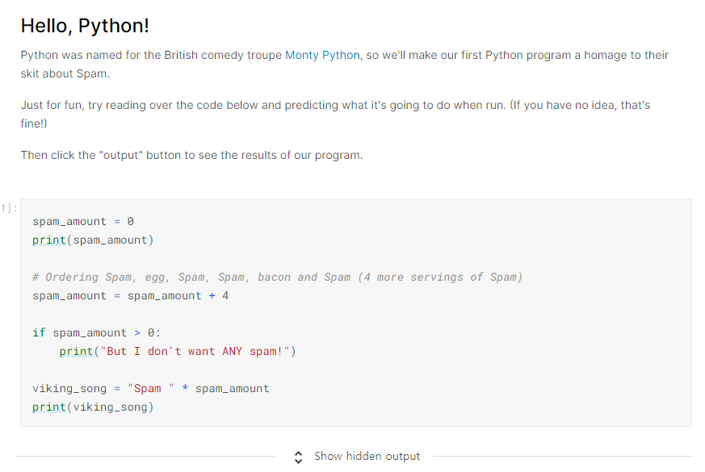Viewport: 705px width, 472px height.
Task: Open the Monty Python link
Action: pos(322,55)
